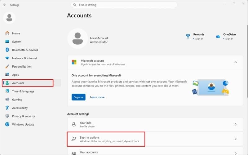The width and height of the screenshot is (248, 155).
Task: Click the Bluetooth icon in sidebar
Action: tap(7, 50)
